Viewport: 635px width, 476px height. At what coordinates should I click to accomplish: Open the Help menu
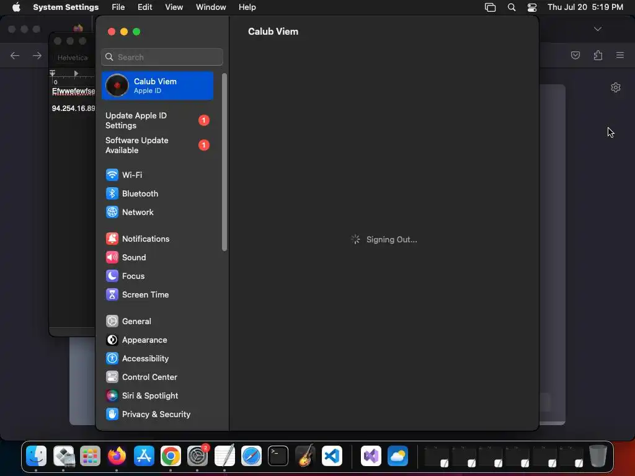pos(247,7)
